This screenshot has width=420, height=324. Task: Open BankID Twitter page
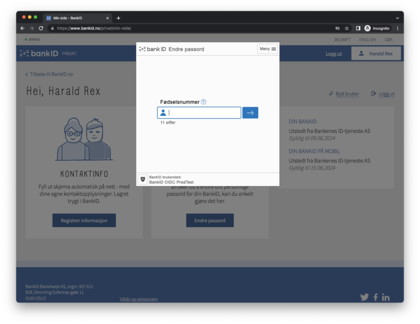(365, 297)
